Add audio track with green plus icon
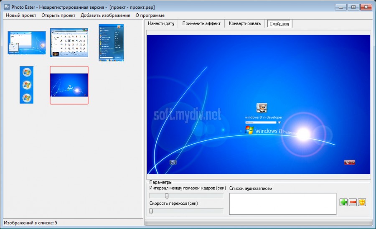376x229 pixels. pyautogui.click(x=344, y=202)
